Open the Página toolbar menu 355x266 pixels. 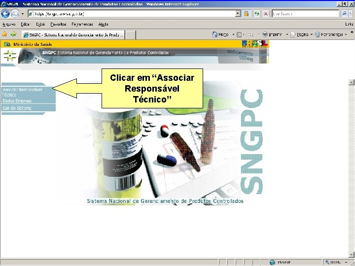pyautogui.click(x=299, y=34)
